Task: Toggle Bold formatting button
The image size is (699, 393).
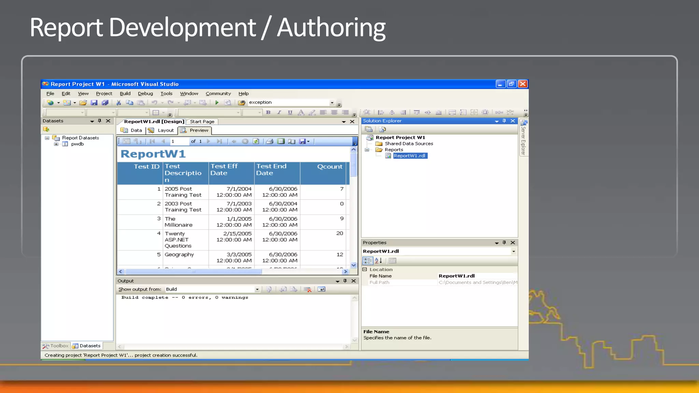Action: (268, 113)
